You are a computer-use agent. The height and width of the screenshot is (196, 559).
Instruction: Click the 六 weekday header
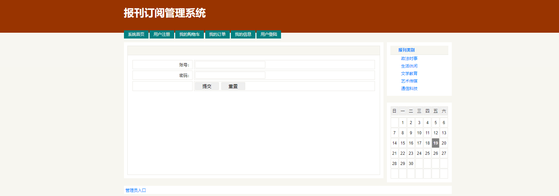[444, 111]
